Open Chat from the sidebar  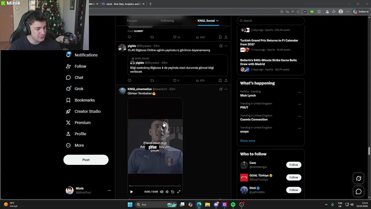pos(75,78)
